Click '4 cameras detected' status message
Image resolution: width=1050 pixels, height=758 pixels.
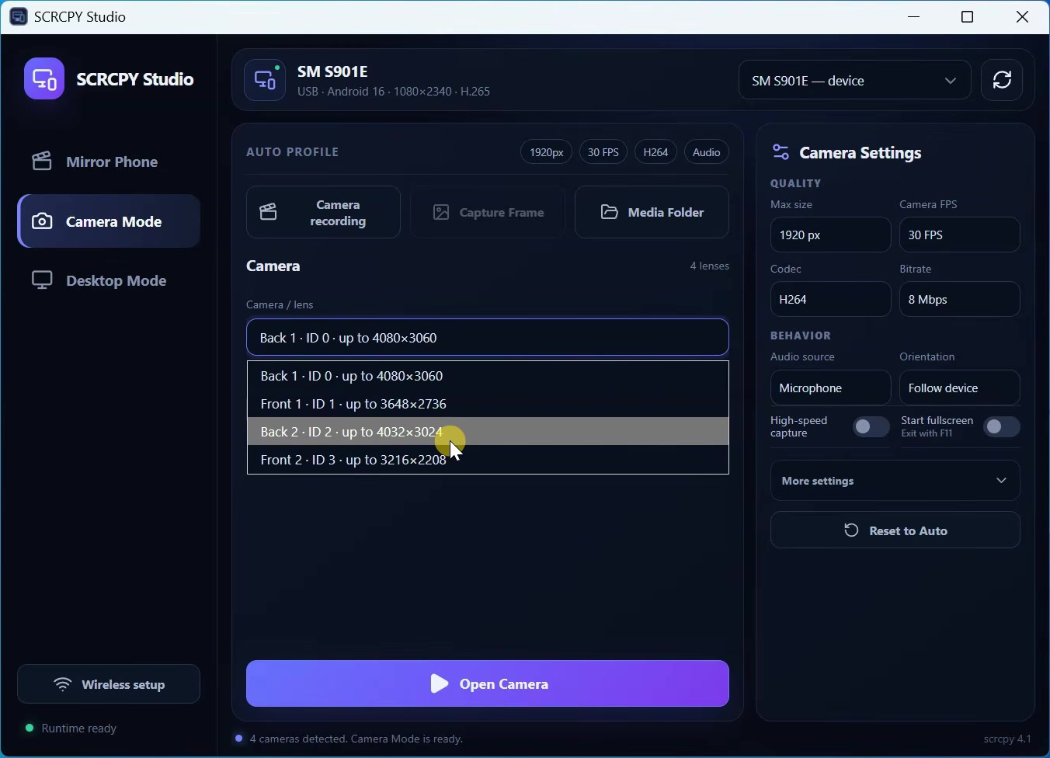(357, 739)
